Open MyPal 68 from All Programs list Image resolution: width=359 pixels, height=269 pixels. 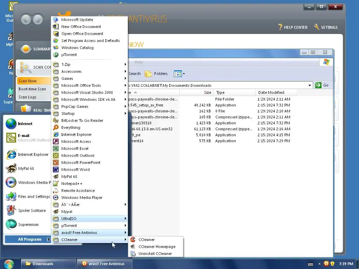tap(89, 177)
